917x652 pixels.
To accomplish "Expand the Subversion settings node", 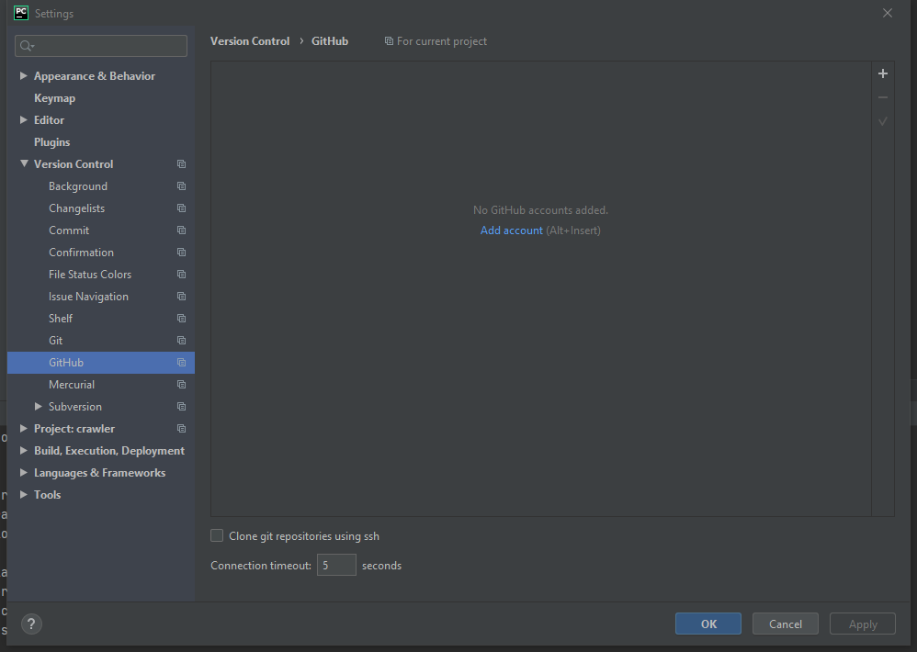I will (39, 407).
